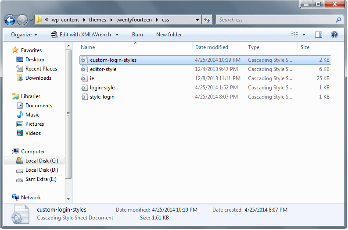Screen dimensions: 348x230
Task: Click the Back navigation arrow button
Action: [x=10, y=20]
